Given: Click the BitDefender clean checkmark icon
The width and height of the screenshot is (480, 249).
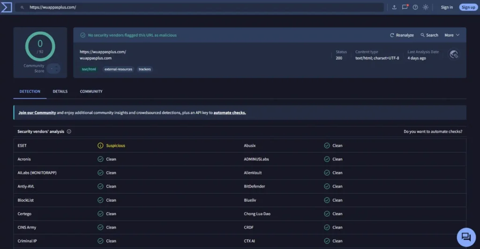Looking at the screenshot, I should tap(327, 186).
